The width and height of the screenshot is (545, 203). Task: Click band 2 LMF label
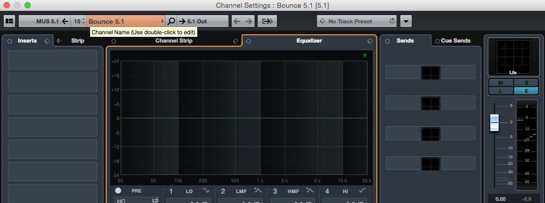[x=241, y=191]
